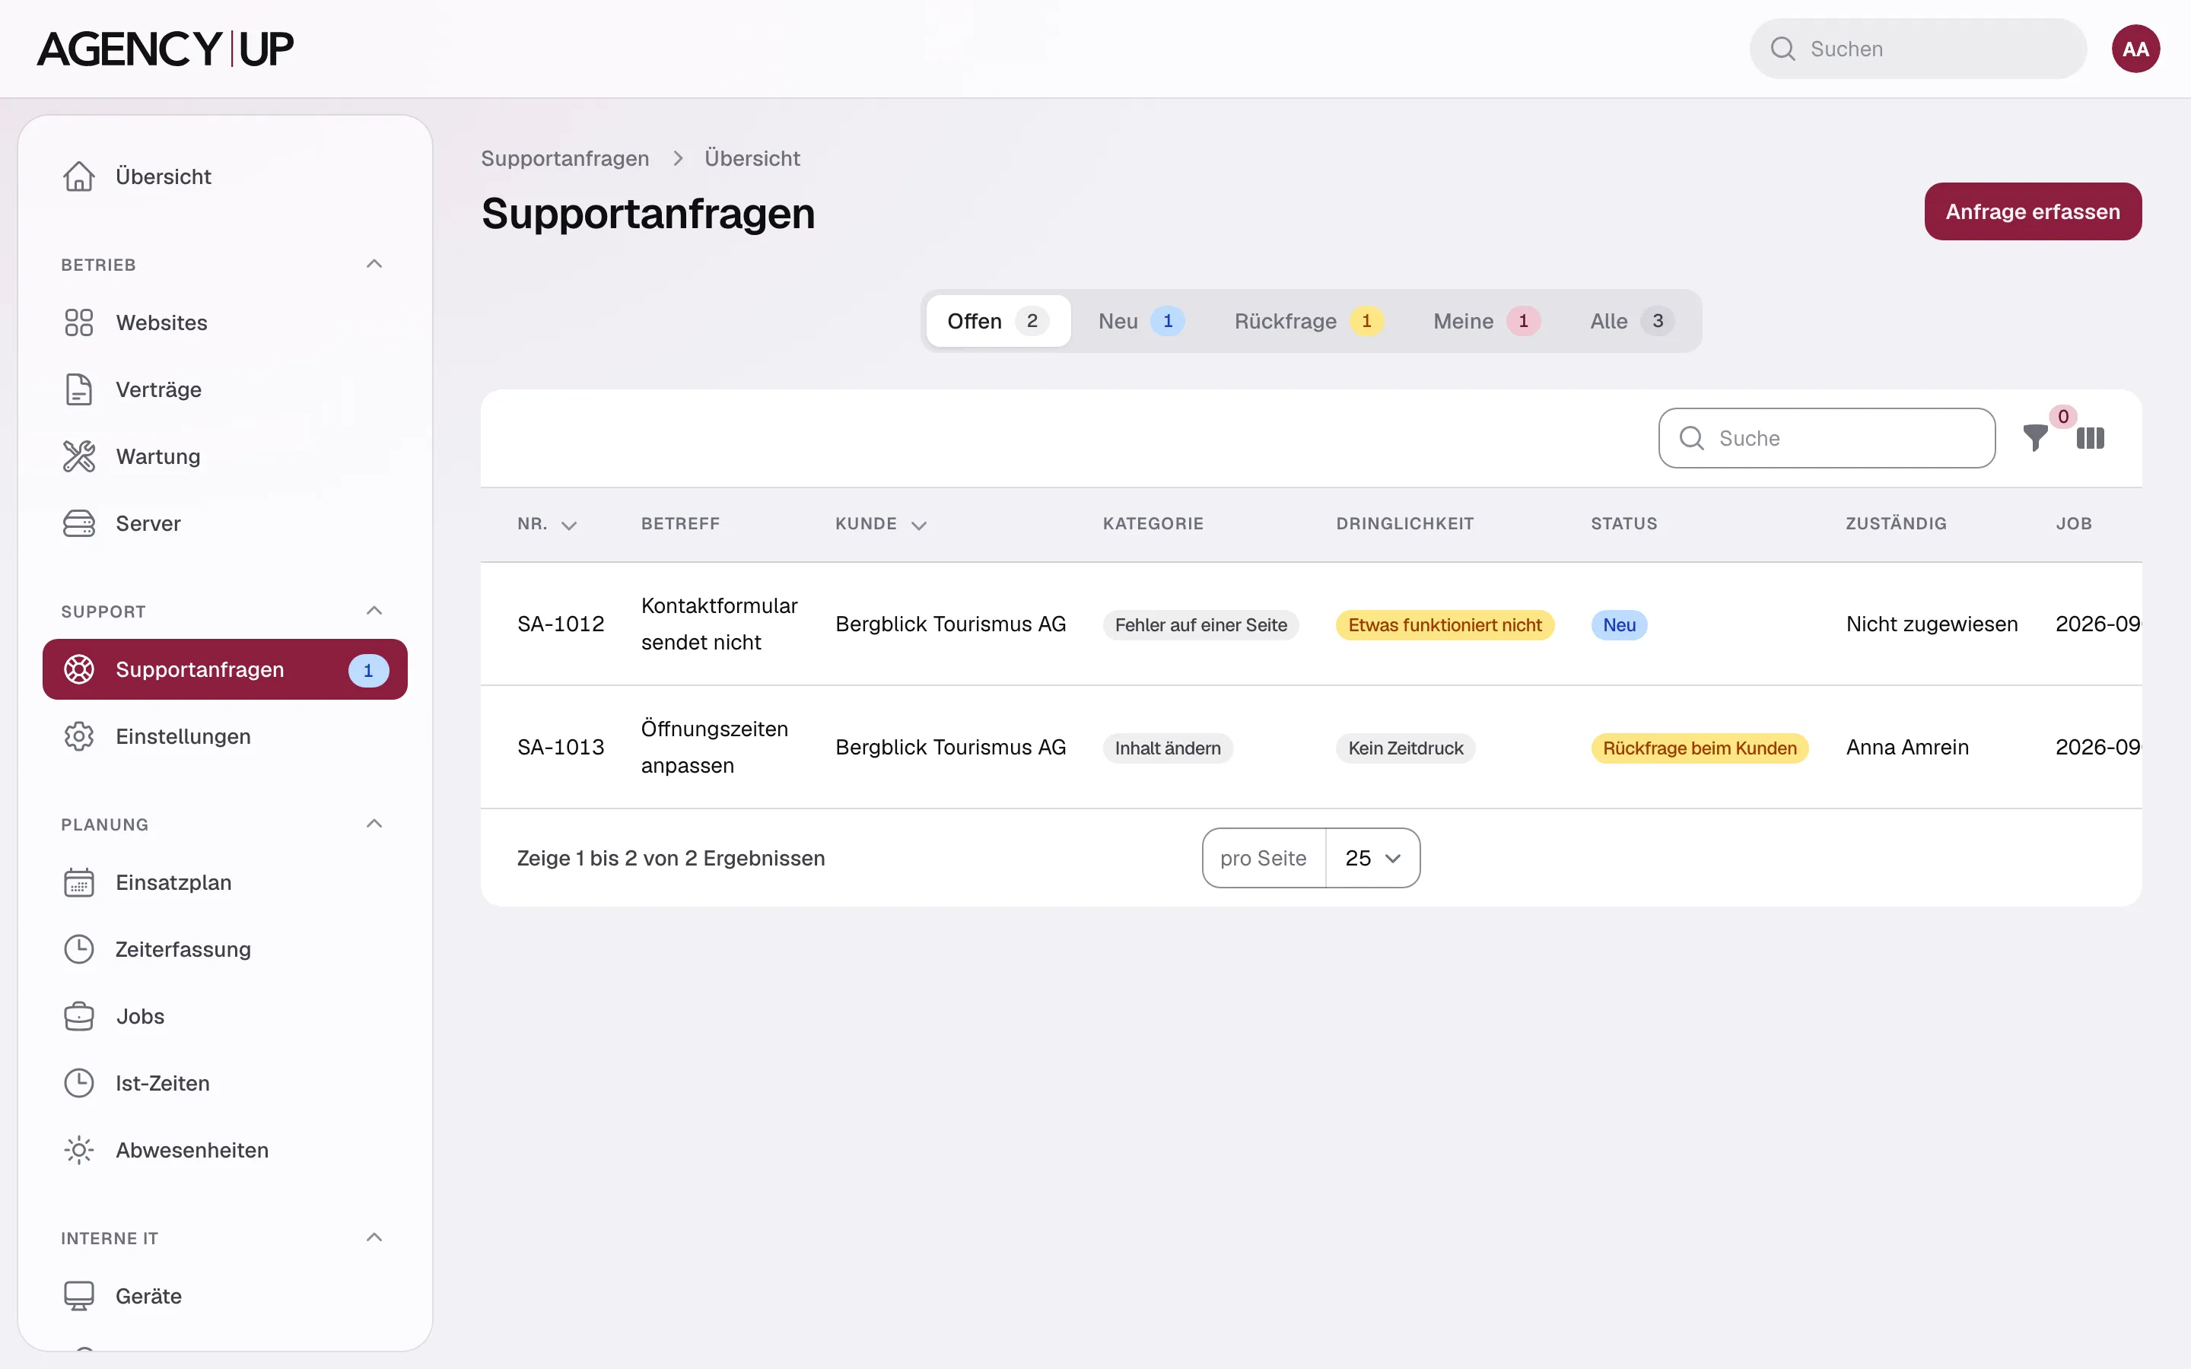Switch to the Offen tab
The image size is (2191, 1369).
(x=997, y=320)
